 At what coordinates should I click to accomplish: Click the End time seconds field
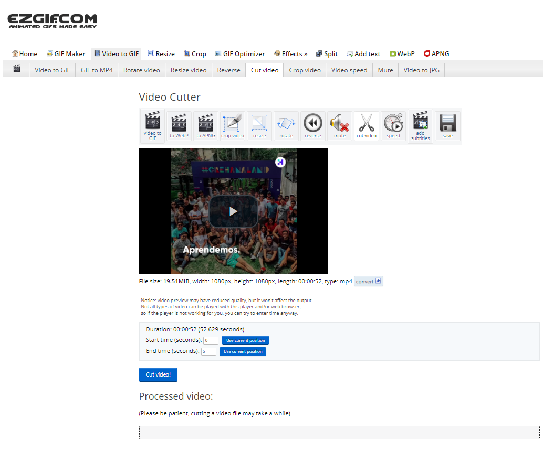pyautogui.click(x=208, y=351)
